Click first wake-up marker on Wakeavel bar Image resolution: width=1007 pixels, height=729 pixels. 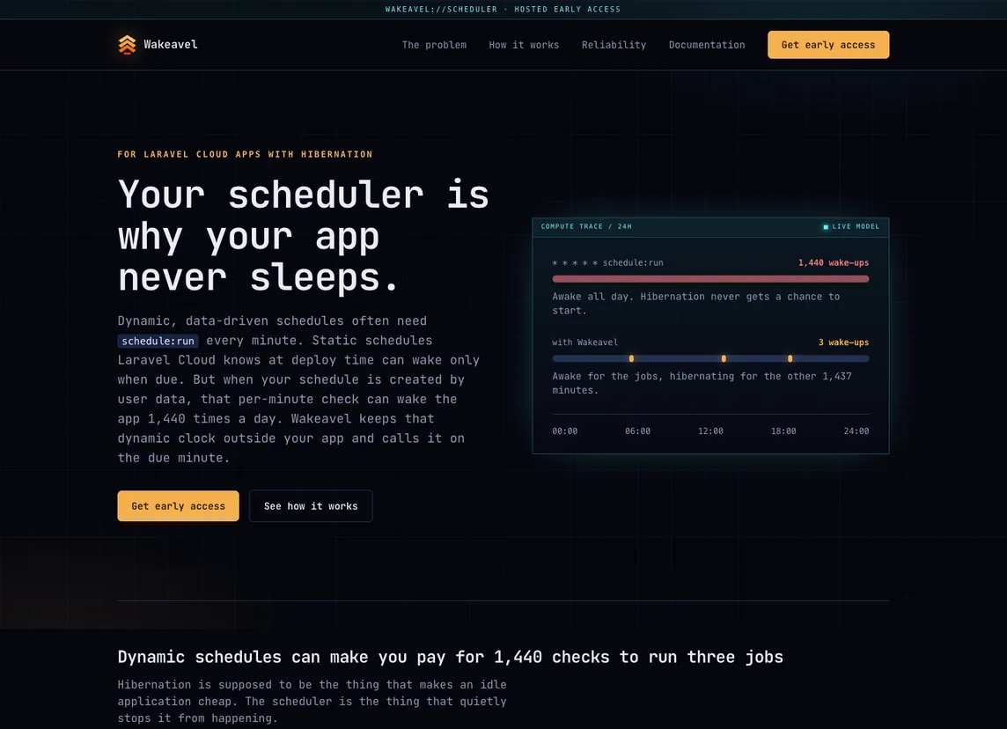(631, 358)
